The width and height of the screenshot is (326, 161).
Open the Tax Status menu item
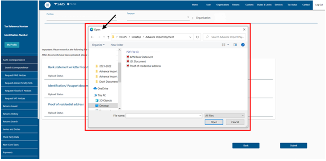(292, 5)
